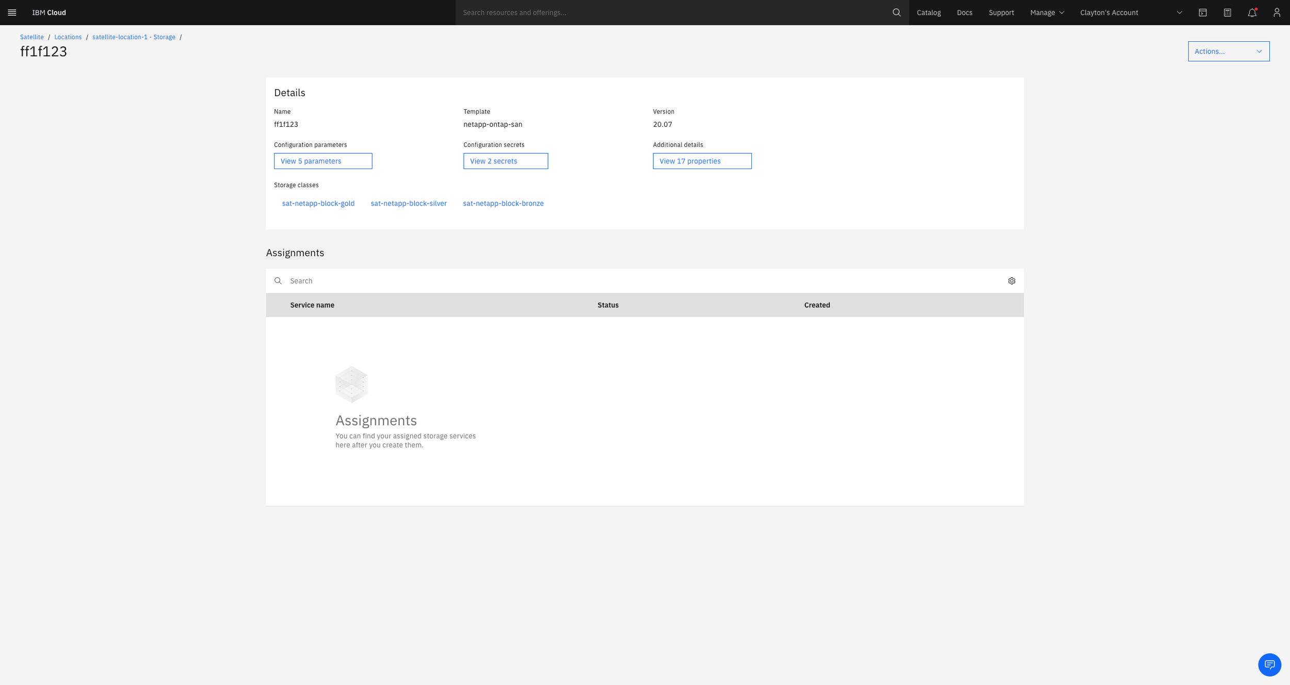Open assignments table settings gear
This screenshot has height=685, width=1290.
click(1011, 281)
